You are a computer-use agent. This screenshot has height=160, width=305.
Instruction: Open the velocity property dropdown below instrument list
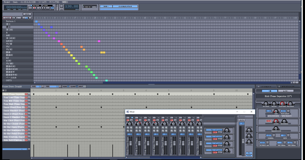coord(29,149)
